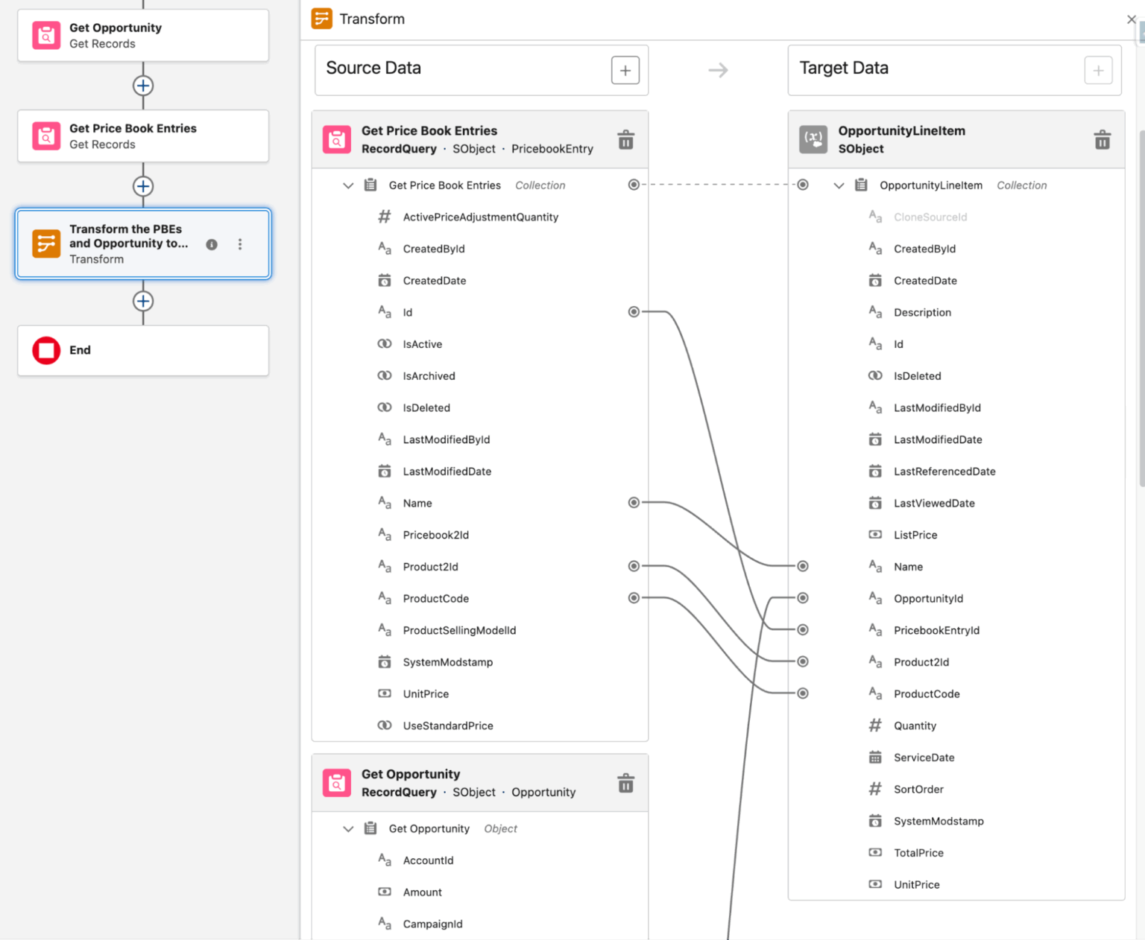Collapse the OpportunityLineItem collection tree
The height and width of the screenshot is (940, 1145).
tap(839, 185)
